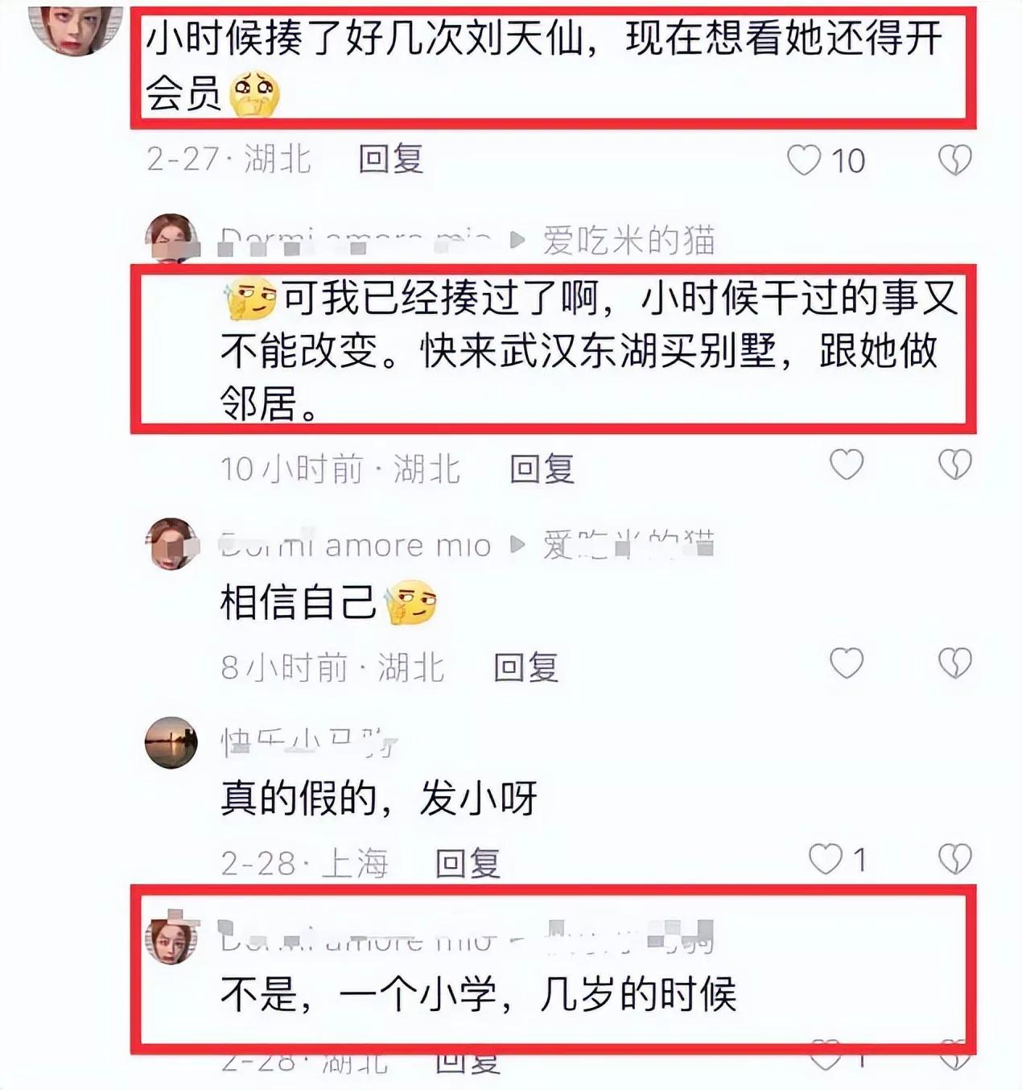
Task: Like the 10小时前 reply from 湖北
Action: pyautogui.click(x=847, y=464)
